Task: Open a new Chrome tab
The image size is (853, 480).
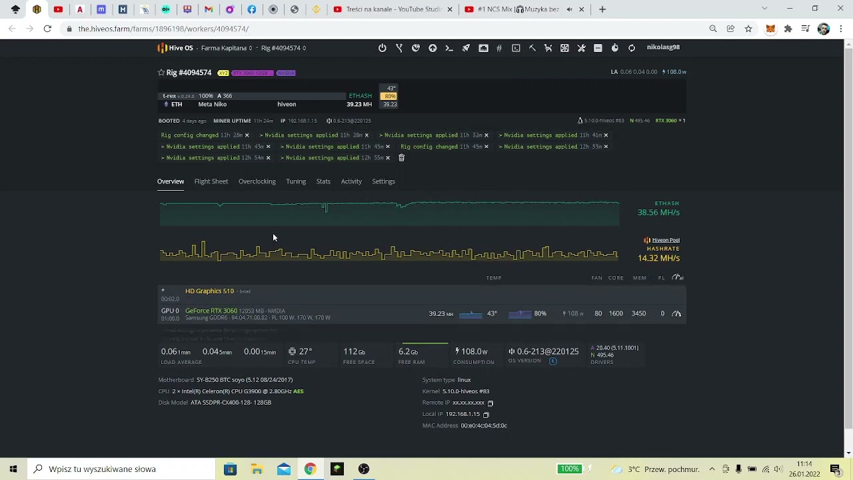Action: tap(602, 9)
